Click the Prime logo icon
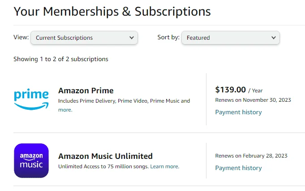Image resolution: width=305 pixels, height=191 pixels. pyautogui.click(x=31, y=99)
